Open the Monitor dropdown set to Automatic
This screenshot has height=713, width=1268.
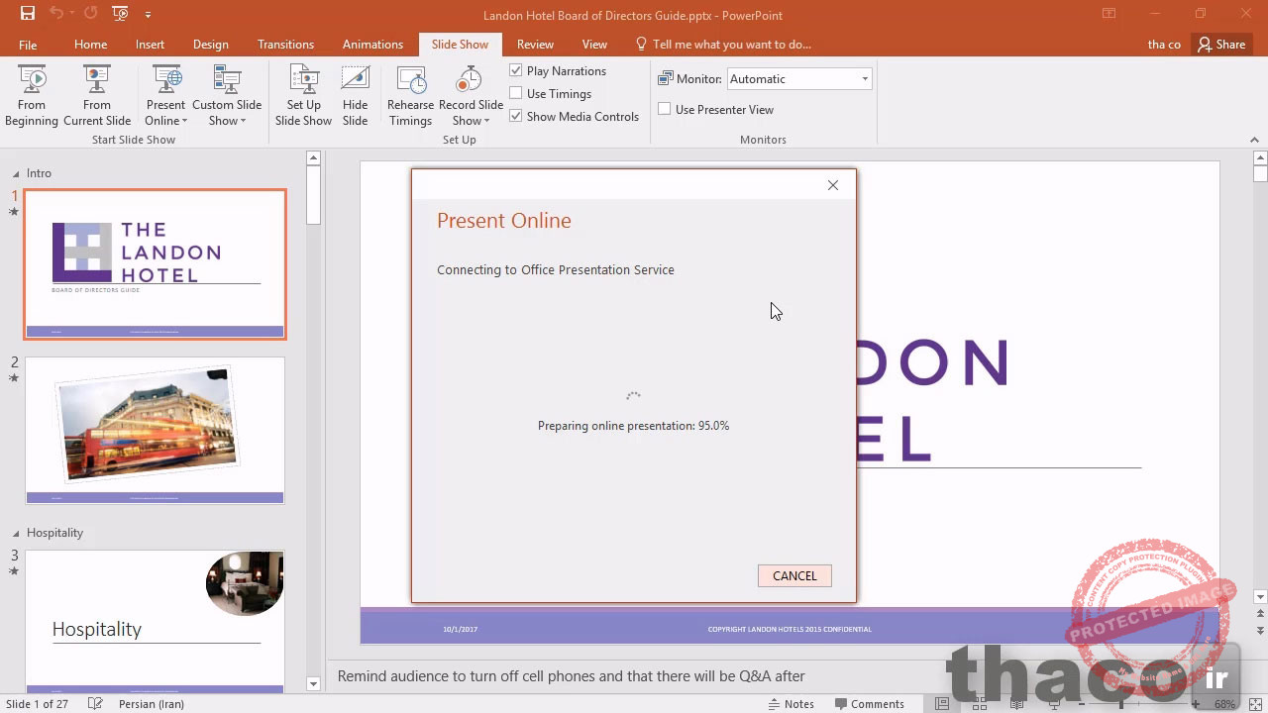point(799,79)
